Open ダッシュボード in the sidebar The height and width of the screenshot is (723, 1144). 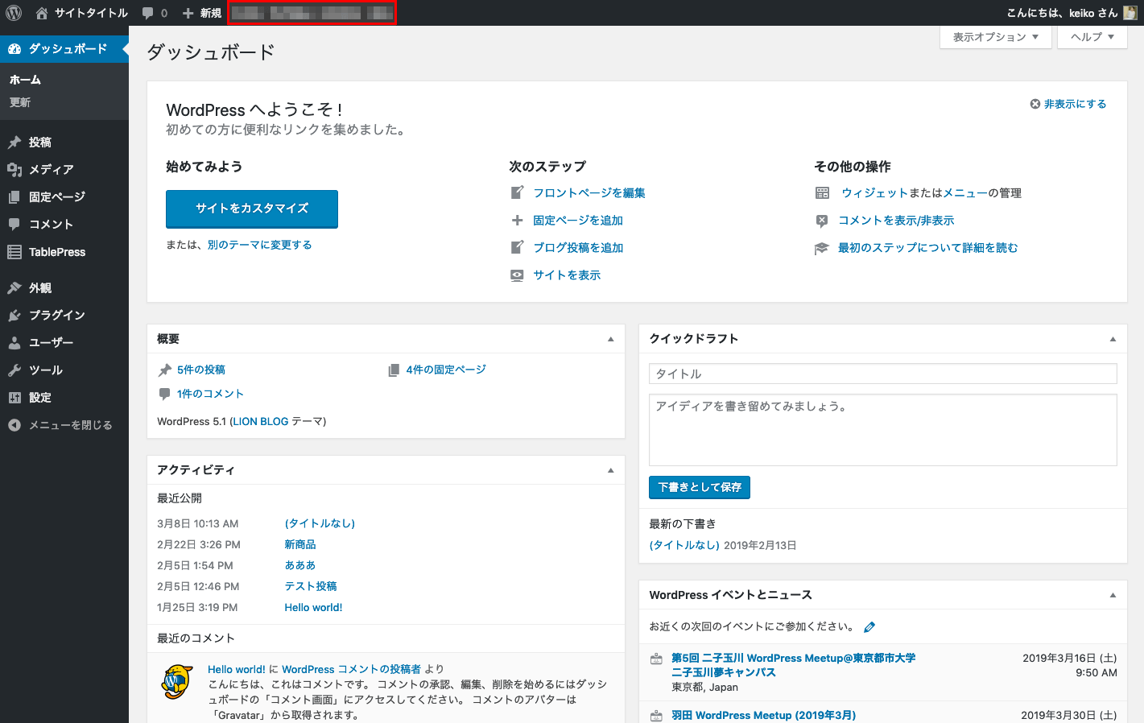click(64, 49)
